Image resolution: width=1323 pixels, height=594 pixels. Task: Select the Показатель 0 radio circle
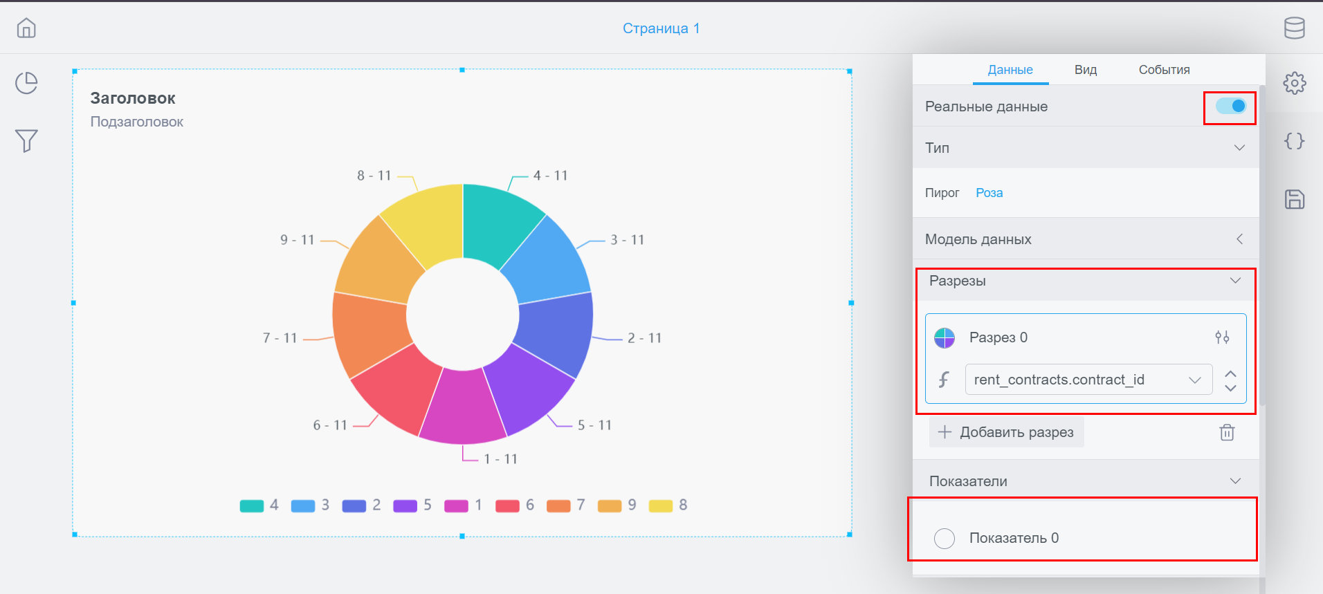click(x=945, y=538)
